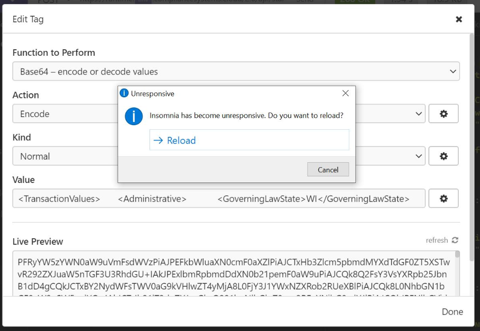Close the Unresponsive dialog
480x331 pixels.
tap(345, 93)
